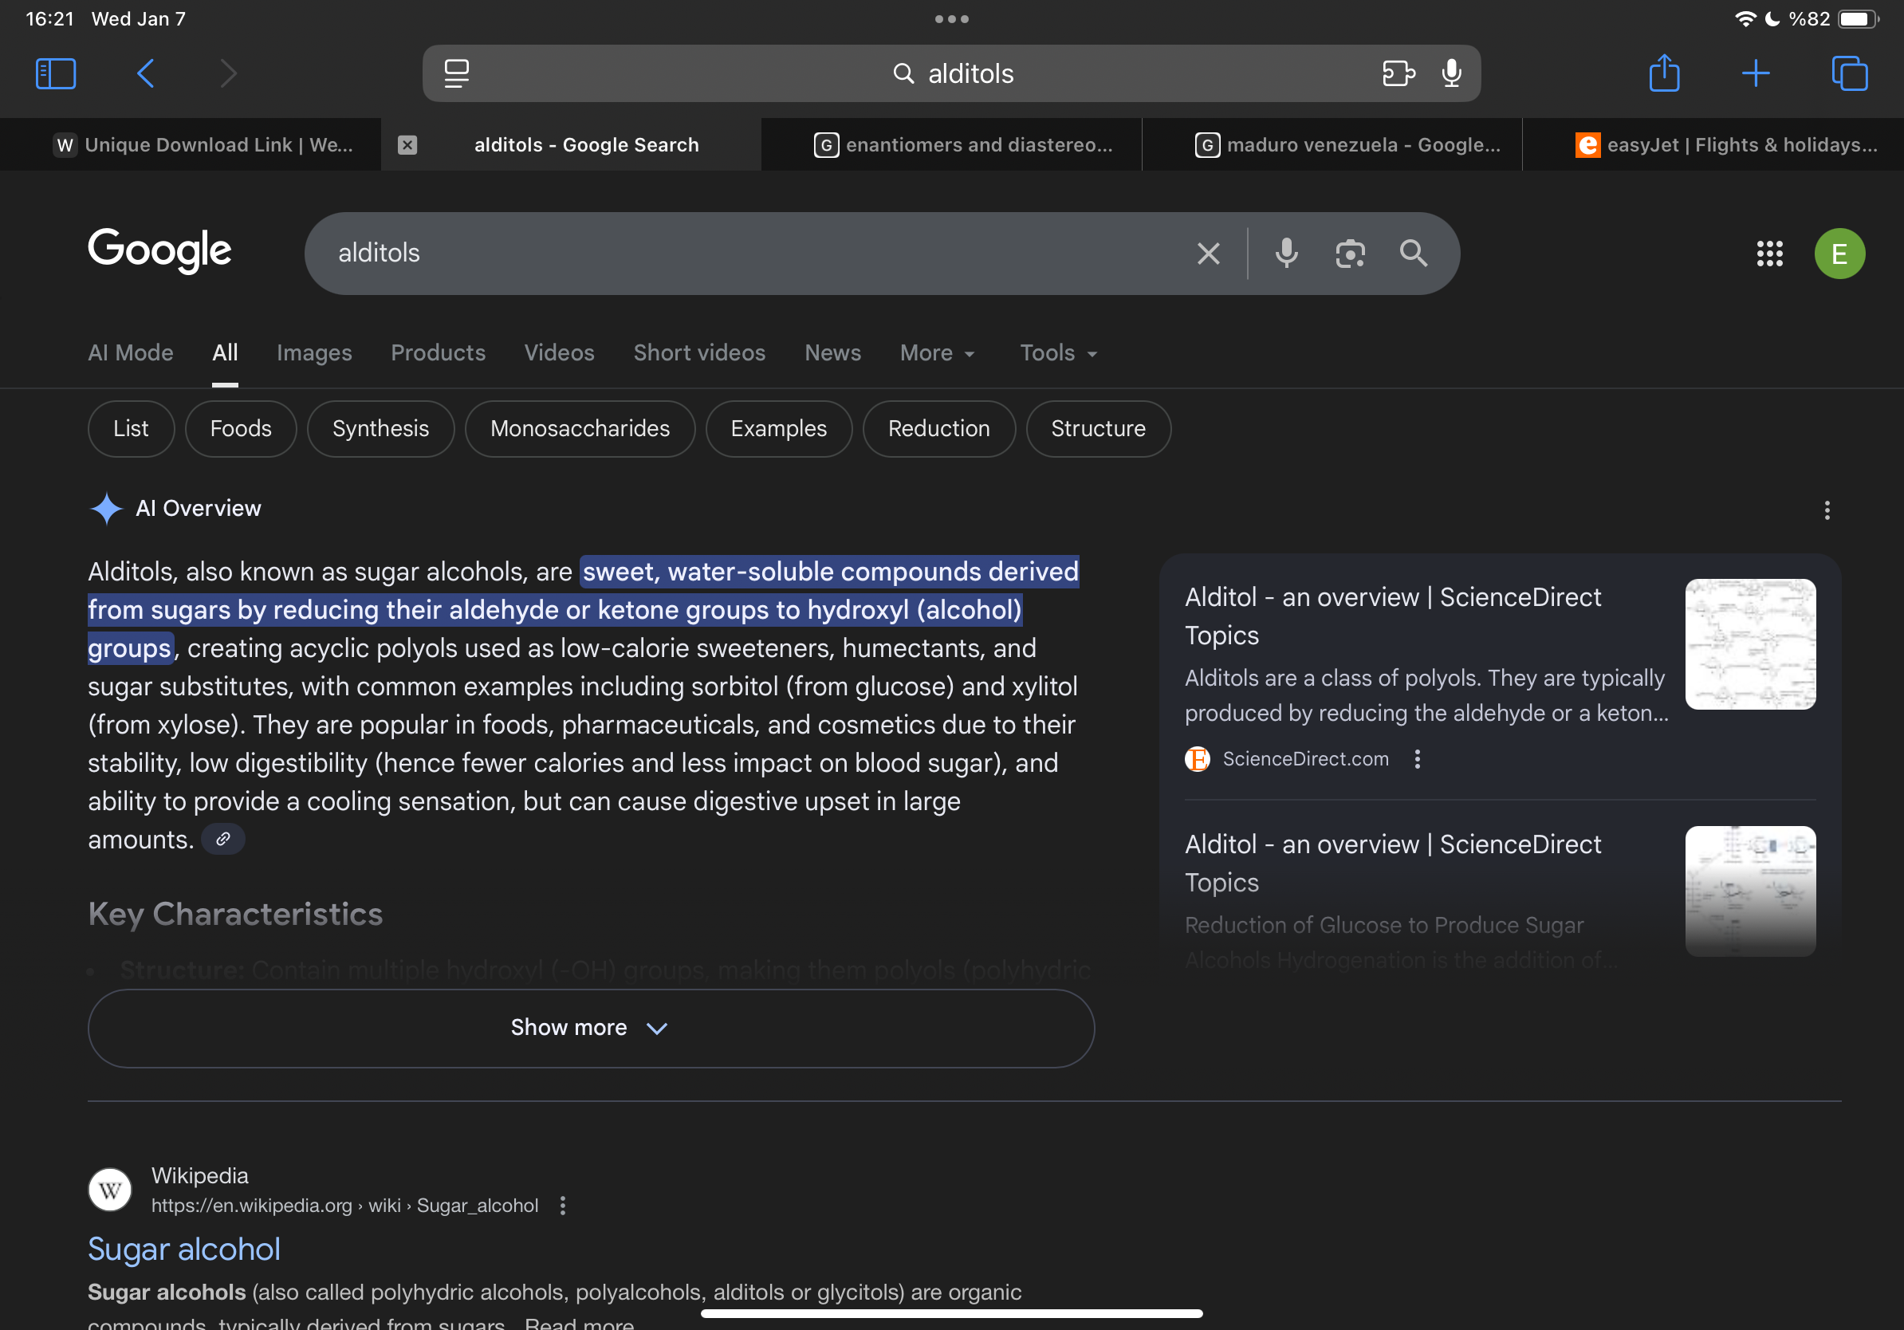Image resolution: width=1904 pixels, height=1330 pixels.
Task: Open a new tab with plus icon
Action: coord(1755,73)
